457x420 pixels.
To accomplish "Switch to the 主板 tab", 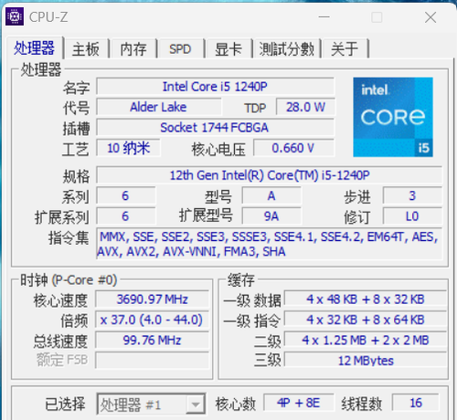I will tap(86, 48).
